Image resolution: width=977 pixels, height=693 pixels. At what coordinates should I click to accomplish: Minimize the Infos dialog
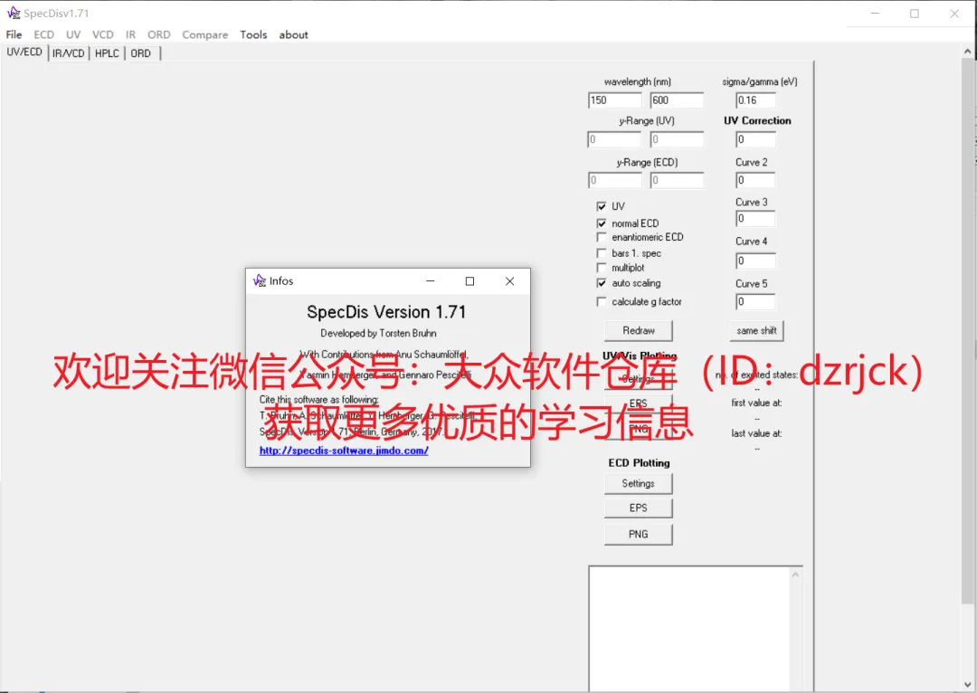430,281
